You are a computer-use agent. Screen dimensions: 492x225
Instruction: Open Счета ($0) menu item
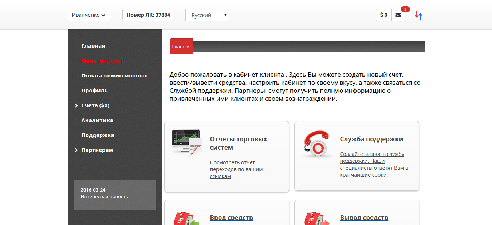point(95,105)
